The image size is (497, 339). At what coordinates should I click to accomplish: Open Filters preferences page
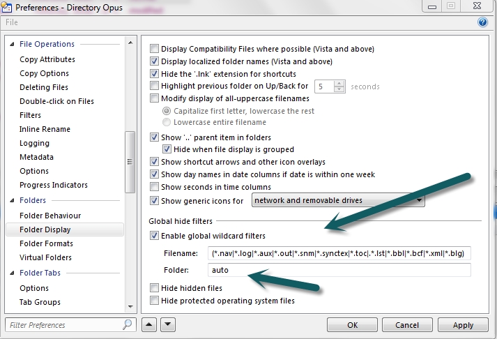point(30,115)
